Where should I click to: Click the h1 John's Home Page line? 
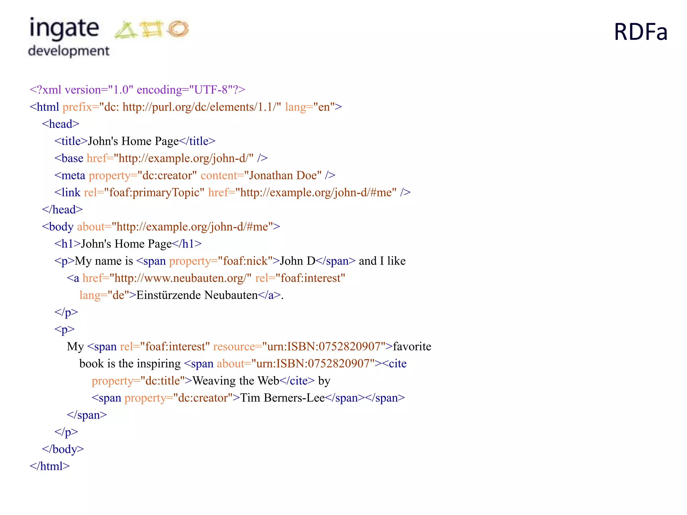point(128,244)
